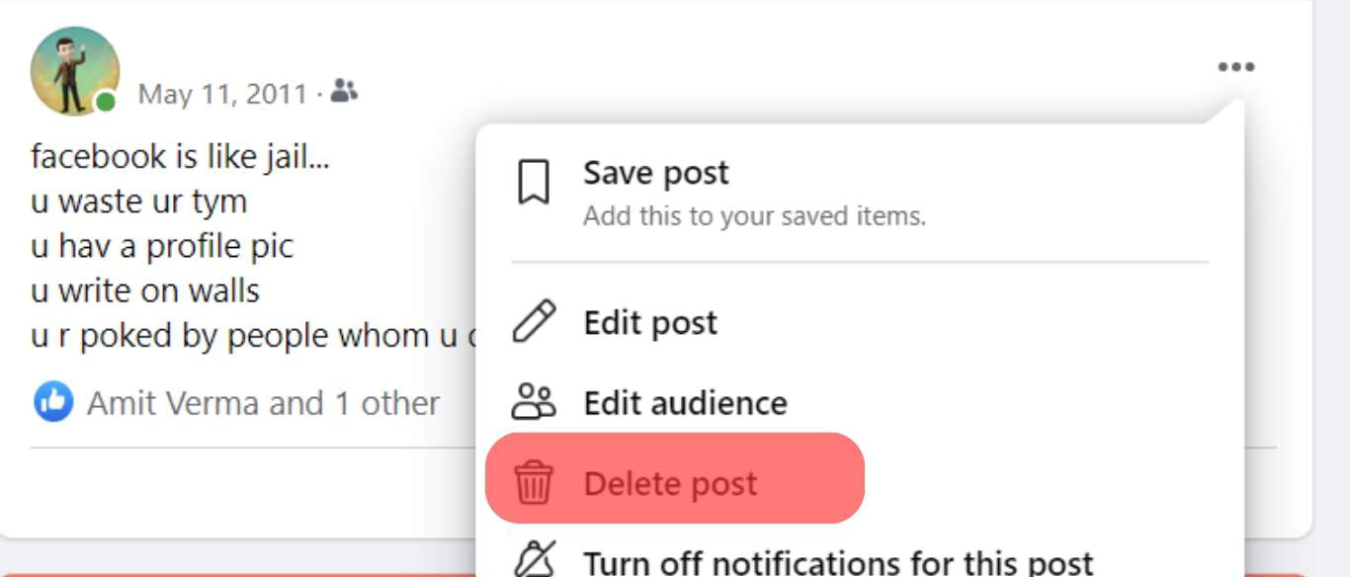Click the blue like reaction icon
Viewport: 1350px width, 577px height.
click(53, 402)
